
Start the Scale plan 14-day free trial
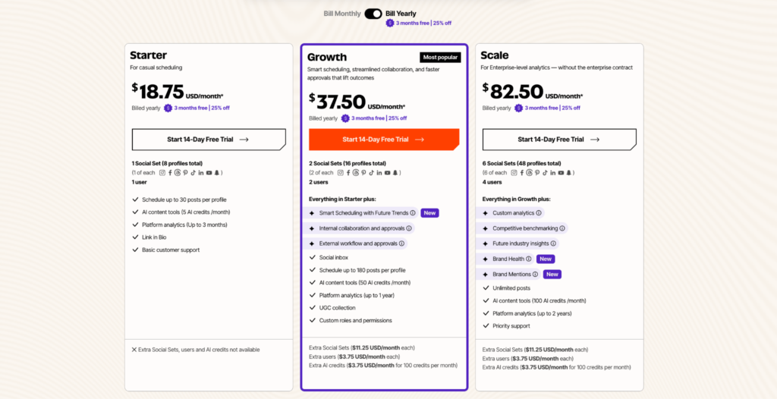tap(559, 140)
